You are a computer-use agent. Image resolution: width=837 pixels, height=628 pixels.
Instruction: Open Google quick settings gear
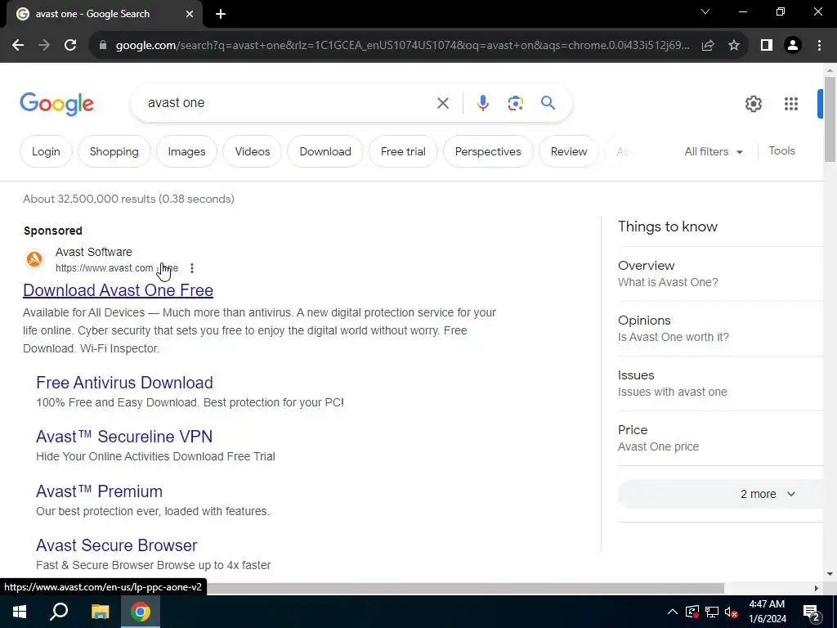click(x=753, y=104)
